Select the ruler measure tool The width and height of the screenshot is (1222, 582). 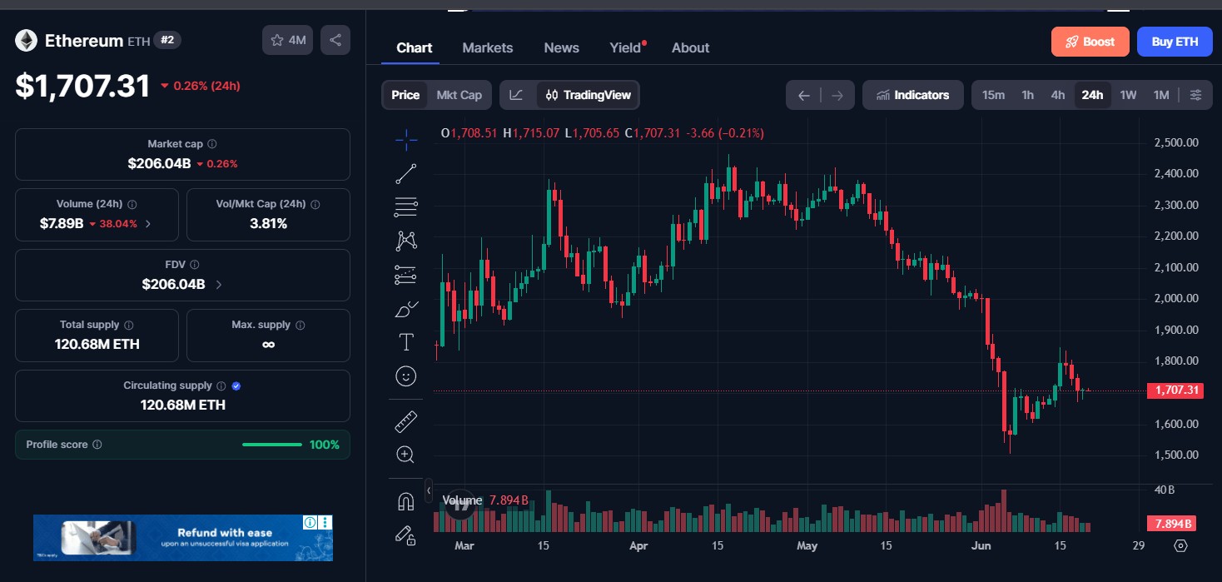405,421
